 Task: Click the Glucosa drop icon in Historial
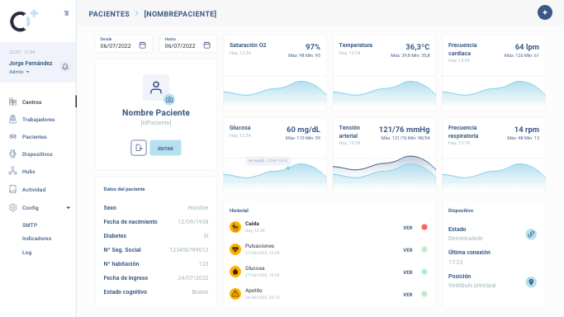pyautogui.click(x=235, y=272)
